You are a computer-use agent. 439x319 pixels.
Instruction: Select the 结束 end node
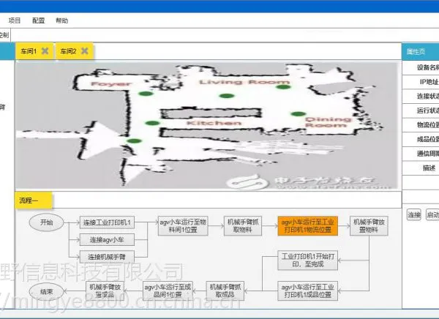tap(47, 291)
